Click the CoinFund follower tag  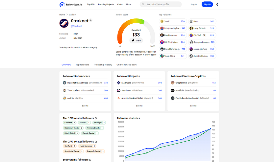coord(70,146)
